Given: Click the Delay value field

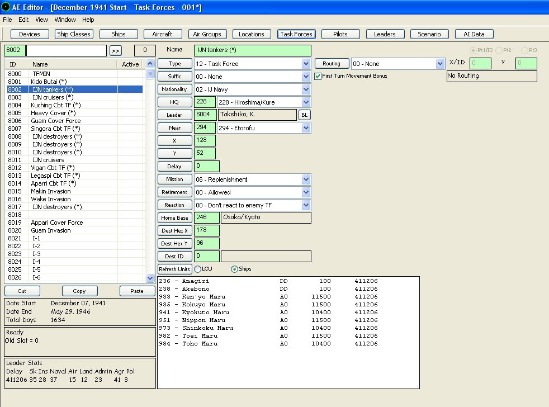Looking at the screenshot, I should coord(207,167).
